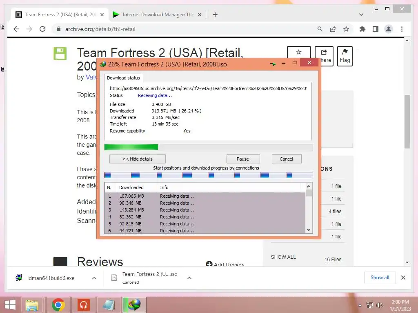Image resolution: width=418 pixels, height=313 pixels.
Task: Close the Chrome downloads shelf
Action: click(403, 278)
